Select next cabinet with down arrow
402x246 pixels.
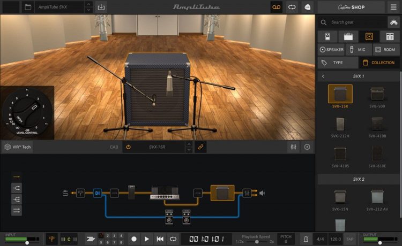tap(189, 150)
